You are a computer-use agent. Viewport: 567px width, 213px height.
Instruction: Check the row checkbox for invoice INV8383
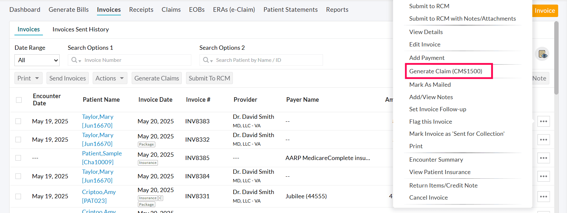pyautogui.click(x=18, y=121)
